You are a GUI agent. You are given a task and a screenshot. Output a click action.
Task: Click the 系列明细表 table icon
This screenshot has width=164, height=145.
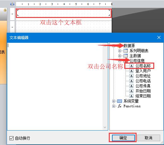pos(126,51)
